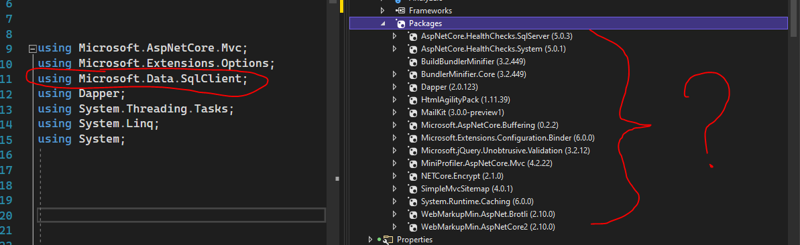Screen dimensions: 800x245
Task: Click 'System.Threading.Tasks' on line 13
Action: point(153,109)
